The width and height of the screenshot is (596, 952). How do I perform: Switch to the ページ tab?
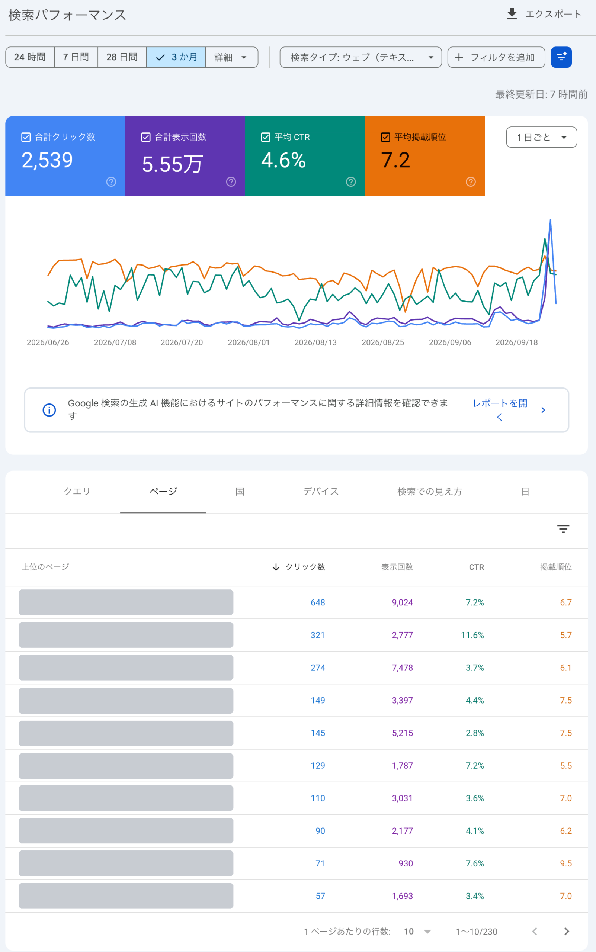(x=163, y=491)
